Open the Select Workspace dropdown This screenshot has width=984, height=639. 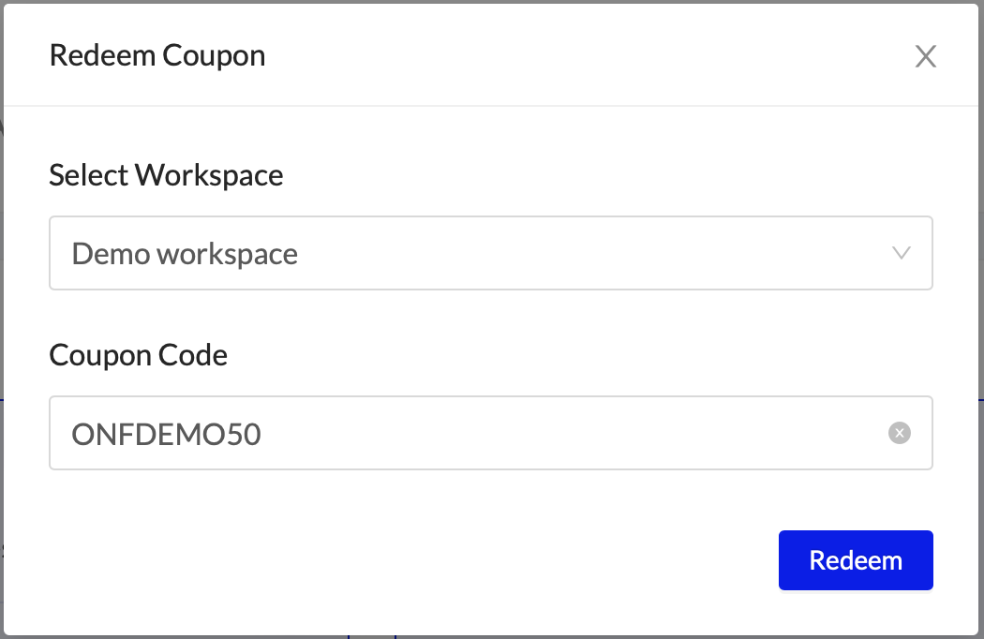click(490, 253)
